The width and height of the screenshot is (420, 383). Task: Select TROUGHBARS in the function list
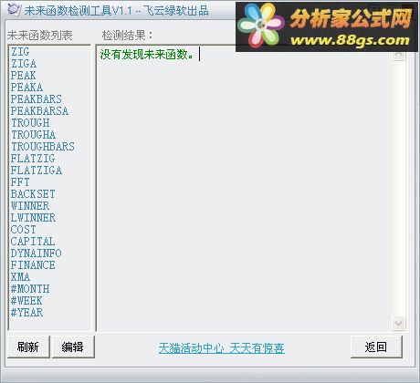[x=43, y=147]
